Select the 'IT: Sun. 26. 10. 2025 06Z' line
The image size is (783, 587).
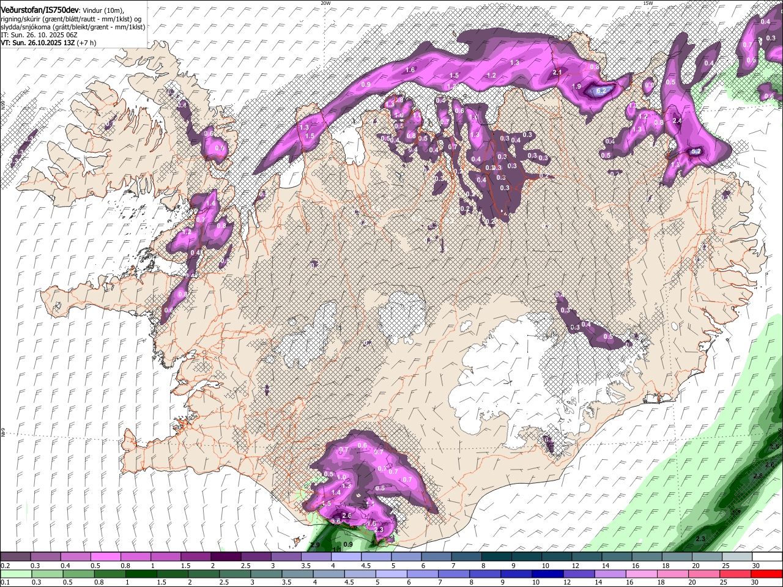(39, 35)
